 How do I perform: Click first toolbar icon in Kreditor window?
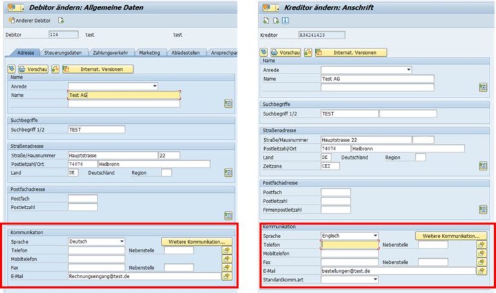[x=265, y=21]
